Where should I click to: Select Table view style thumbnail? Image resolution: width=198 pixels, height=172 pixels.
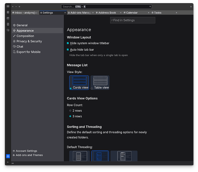pyautogui.click(x=100, y=83)
